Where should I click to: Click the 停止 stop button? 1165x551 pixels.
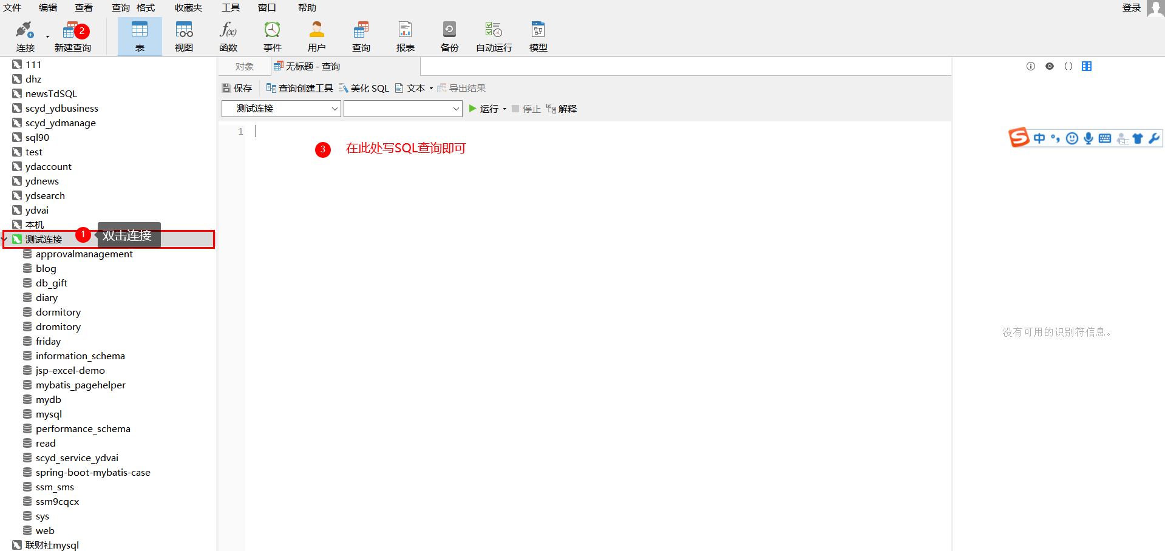point(526,109)
